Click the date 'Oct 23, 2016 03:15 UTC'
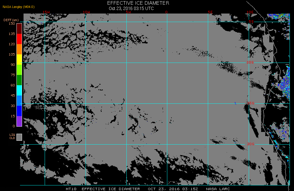Screen dimensions: 294x191 click(x=131, y=9)
